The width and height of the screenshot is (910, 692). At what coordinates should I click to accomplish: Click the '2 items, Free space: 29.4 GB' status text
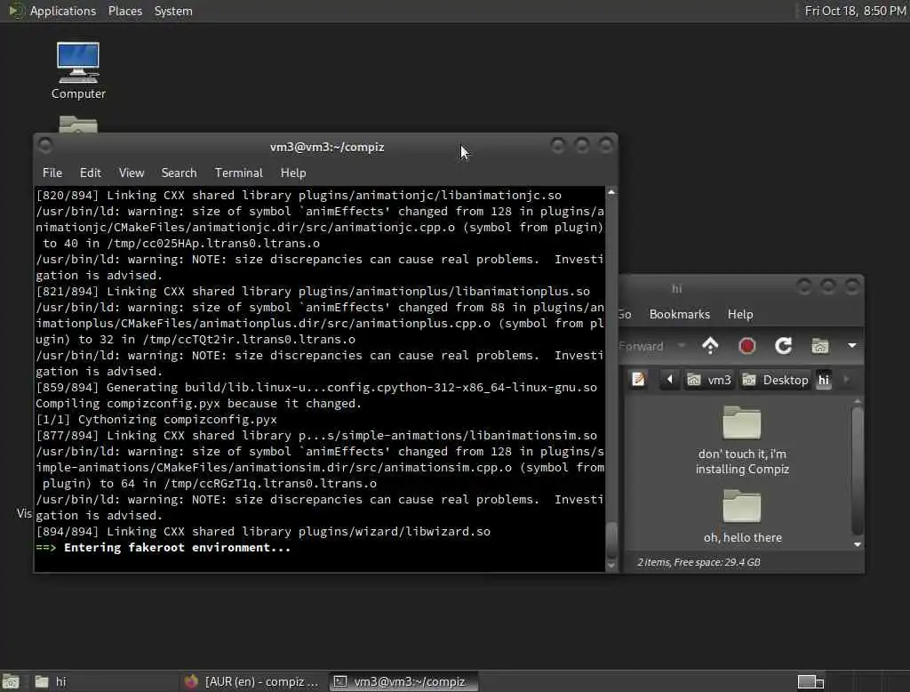pos(698,562)
